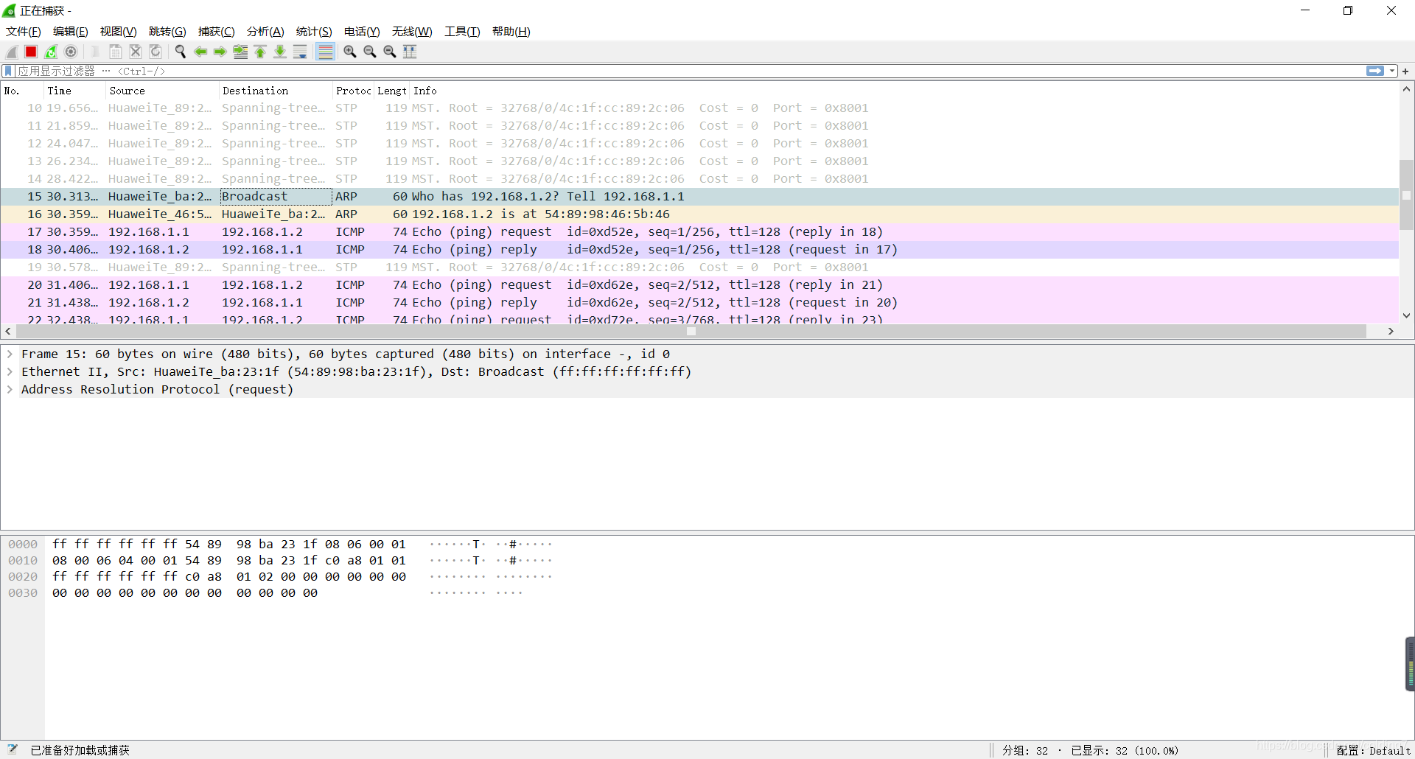1415x759 pixels.
Task: Expand the Frame 15 details row
Action: [10, 354]
